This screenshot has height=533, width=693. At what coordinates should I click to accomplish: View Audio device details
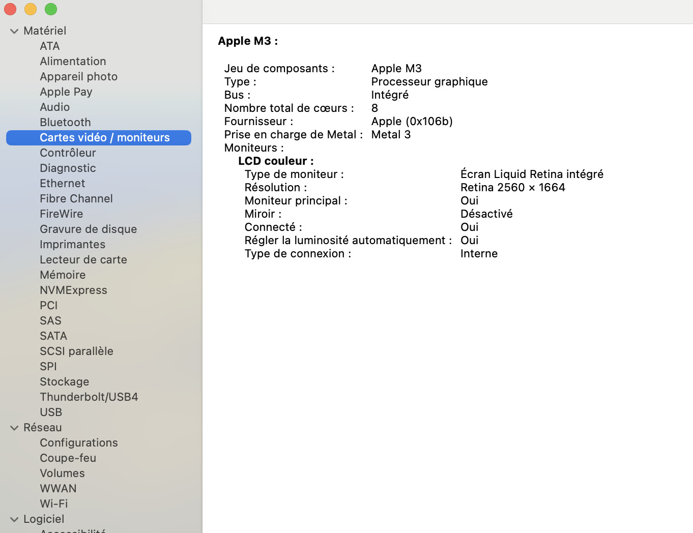(54, 107)
